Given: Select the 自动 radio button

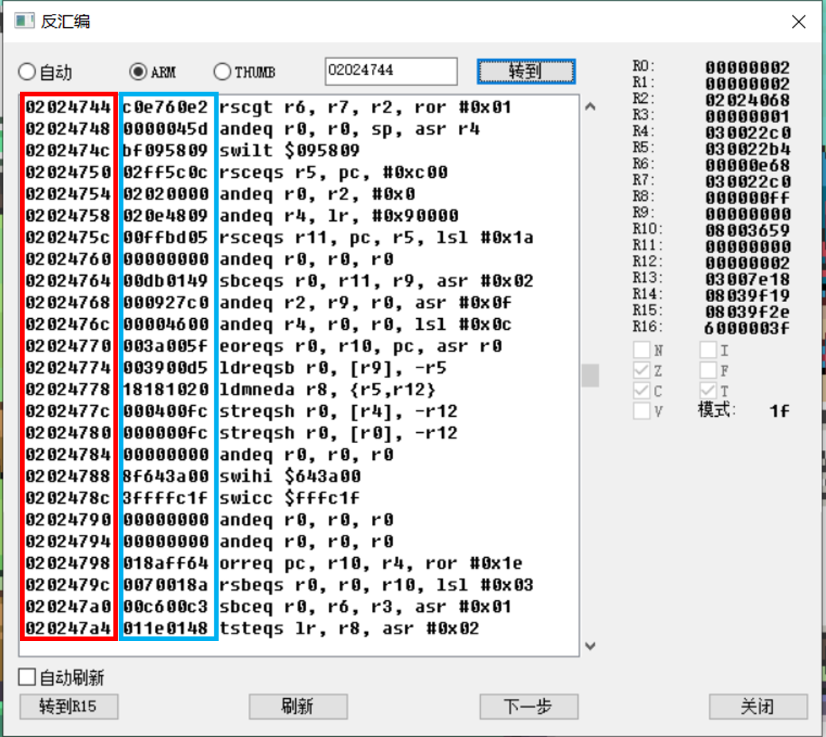Looking at the screenshot, I should 45,72.
